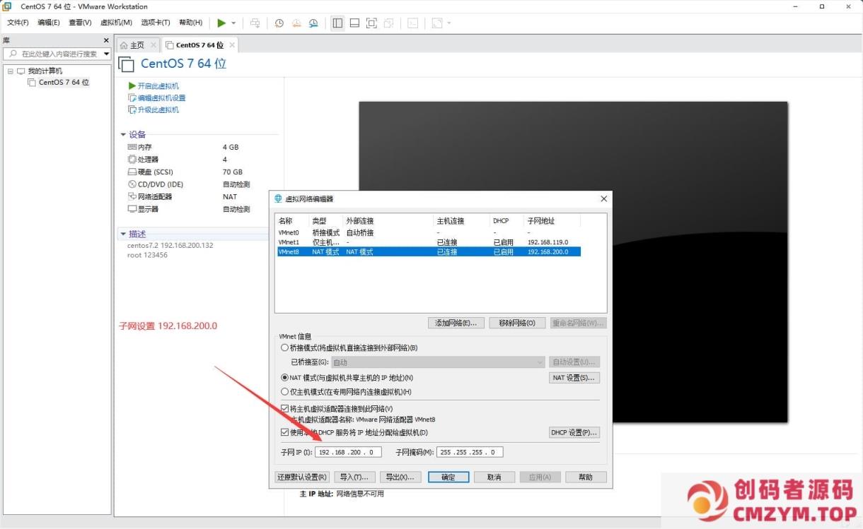Viewport: 863px width, 529px height.
Task: Click the 移除网络(O) button
Action: (517, 323)
